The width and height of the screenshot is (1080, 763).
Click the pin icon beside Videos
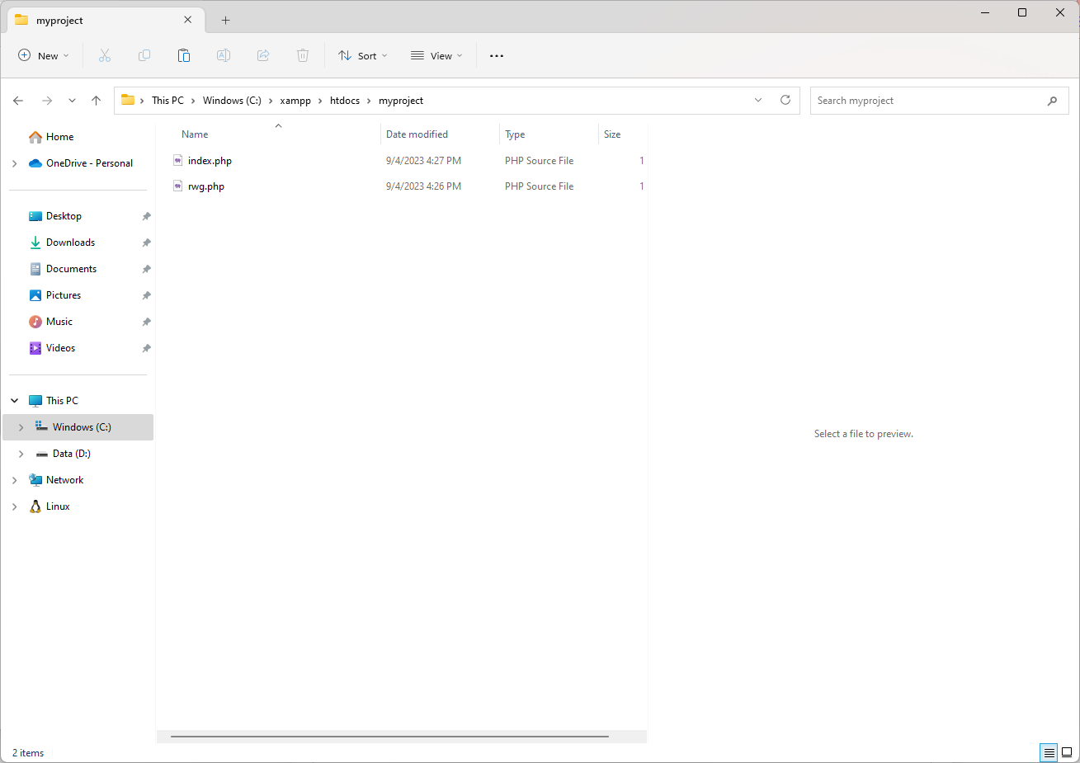point(146,348)
